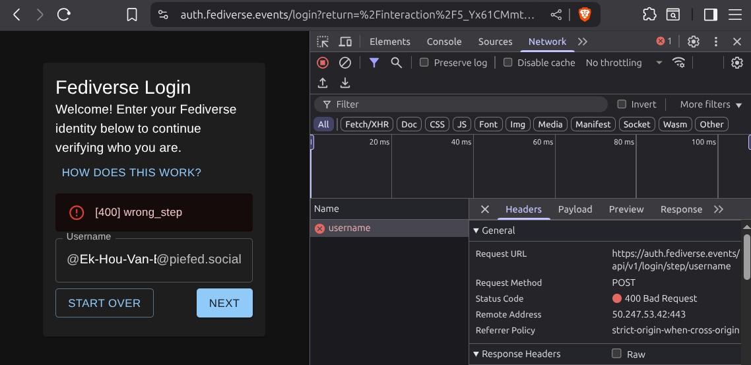
Task: Open the HOW DOES THIS WORK? link
Action: (x=131, y=173)
